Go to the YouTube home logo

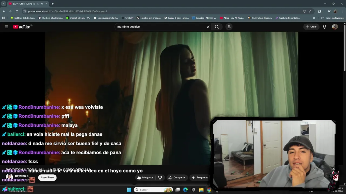point(21,27)
